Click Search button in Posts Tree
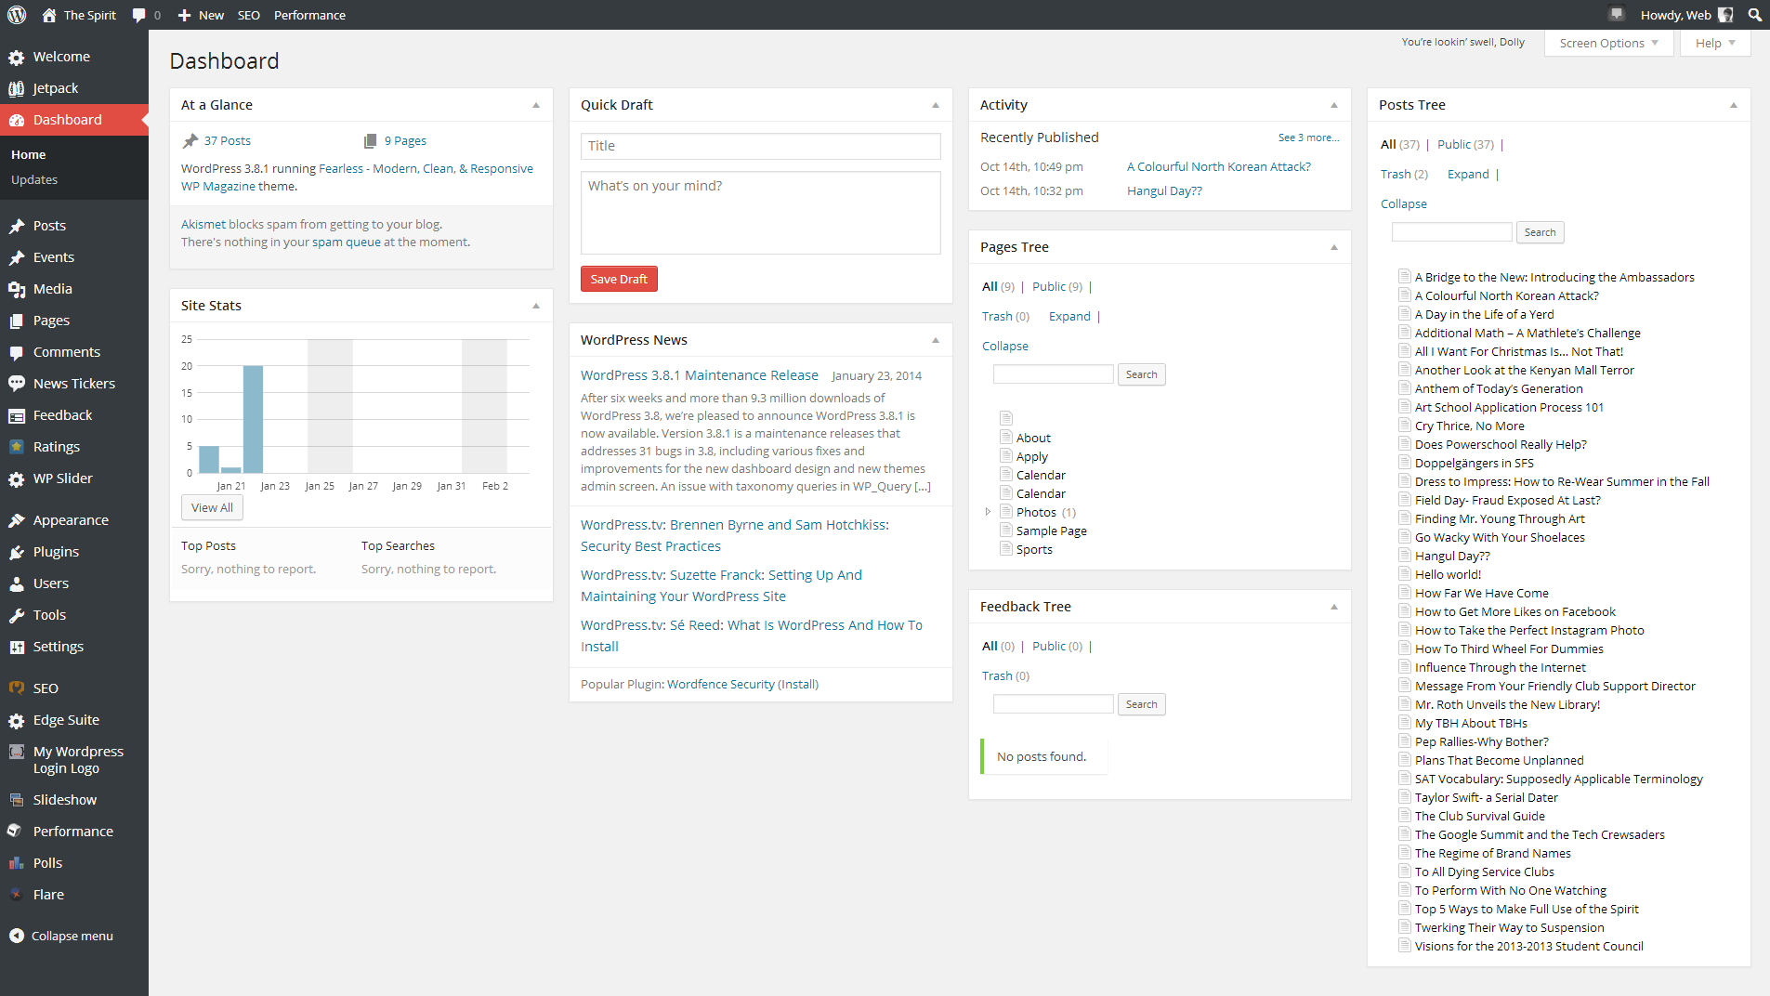Viewport: 1770px width, 996px height. 1540,232
